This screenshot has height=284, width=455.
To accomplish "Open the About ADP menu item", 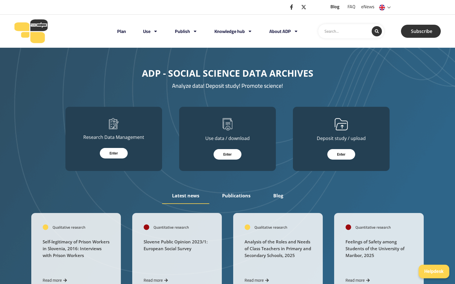I will click(x=280, y=32).
